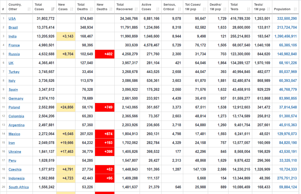Click sort arrows in New Cases header
This screenshot has width=301, height=194.
(x=72, y=9)
